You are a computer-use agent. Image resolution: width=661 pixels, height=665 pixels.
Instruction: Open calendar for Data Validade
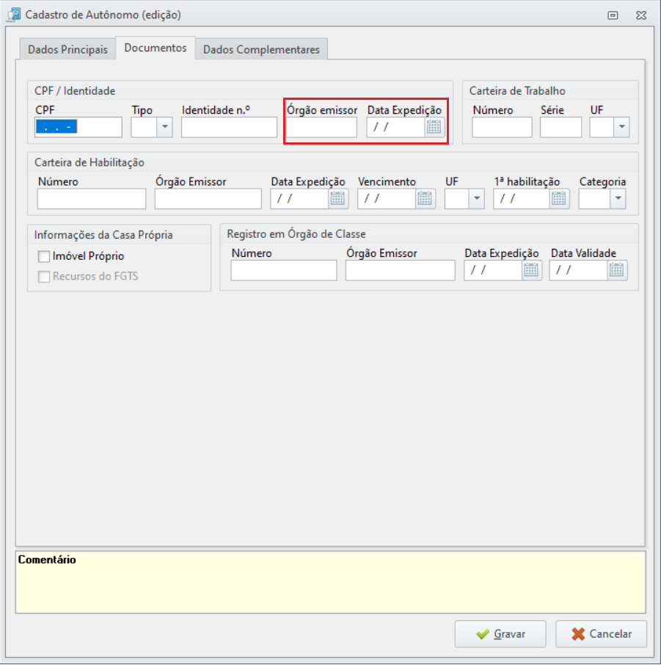tap(616, 270)
